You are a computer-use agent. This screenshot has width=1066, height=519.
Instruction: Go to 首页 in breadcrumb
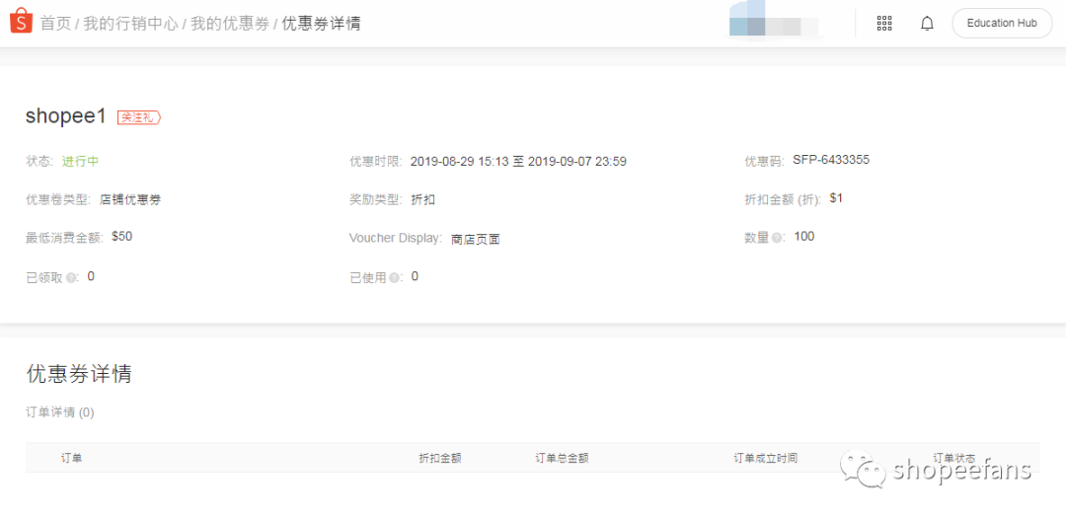tap(55, 24)
